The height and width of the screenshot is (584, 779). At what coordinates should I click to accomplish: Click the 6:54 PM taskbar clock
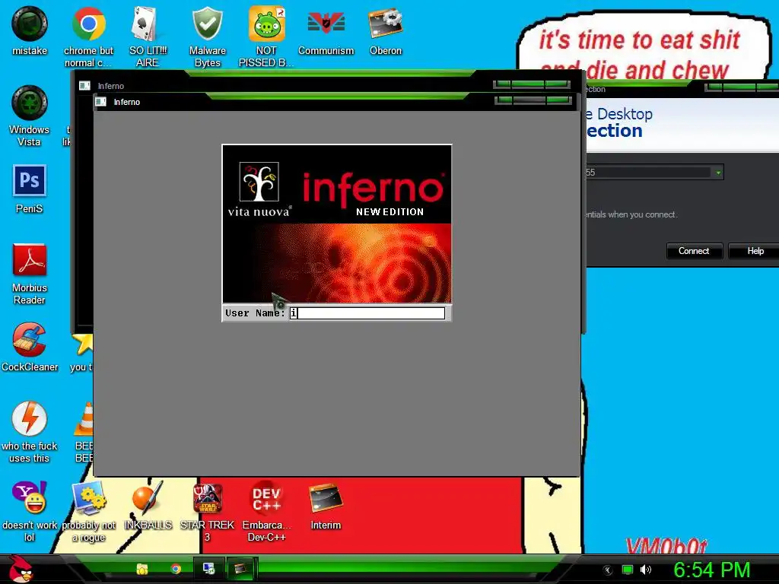coord(711,570)
